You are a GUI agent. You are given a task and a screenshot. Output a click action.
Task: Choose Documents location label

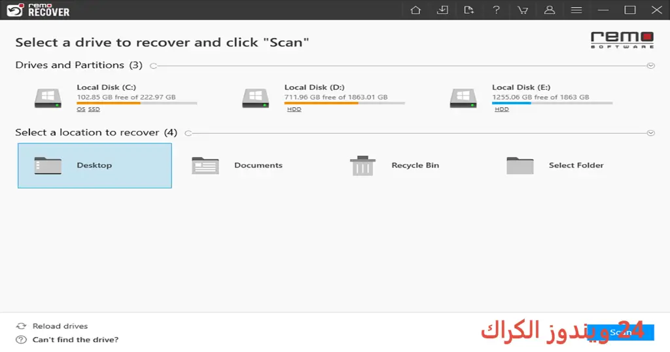tap(258, 166)
